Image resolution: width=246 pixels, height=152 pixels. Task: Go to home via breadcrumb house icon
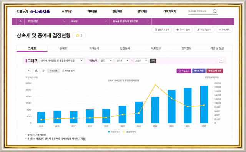click(x=20, y=21)
